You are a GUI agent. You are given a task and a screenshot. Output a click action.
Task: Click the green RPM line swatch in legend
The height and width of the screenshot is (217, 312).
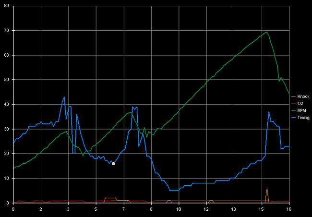pyautogui.click(x=293, y=110)
